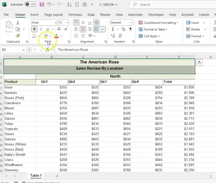Switch to Insert ribbon tab
The width and height of the screenshot is (216, 183).
[34, 15]
